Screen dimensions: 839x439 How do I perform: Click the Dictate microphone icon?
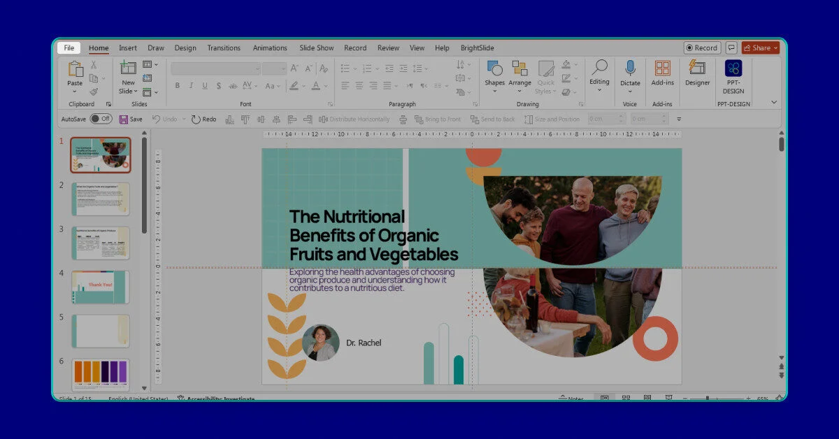630,69
